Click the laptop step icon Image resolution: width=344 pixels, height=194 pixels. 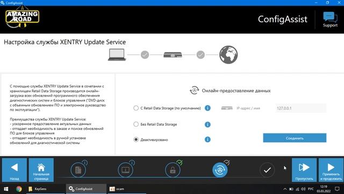pos(117,54)
